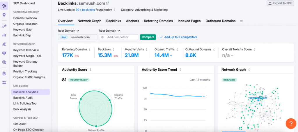Screen dimensions: 298x132
Task: Click the semrush.com domain input field
Action: click(77, 37)
